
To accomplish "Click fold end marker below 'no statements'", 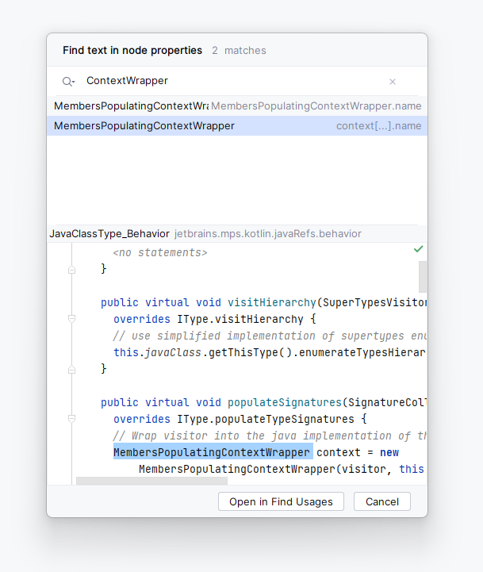I will point(71,270).
